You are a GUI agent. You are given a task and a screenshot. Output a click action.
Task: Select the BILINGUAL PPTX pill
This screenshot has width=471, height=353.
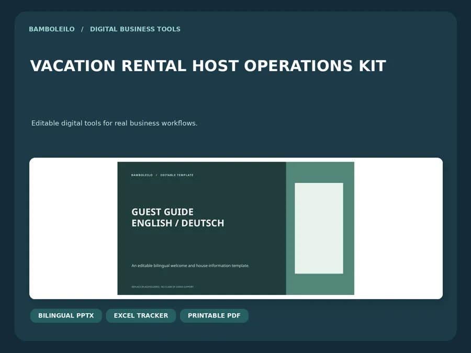tap(66, 316)
